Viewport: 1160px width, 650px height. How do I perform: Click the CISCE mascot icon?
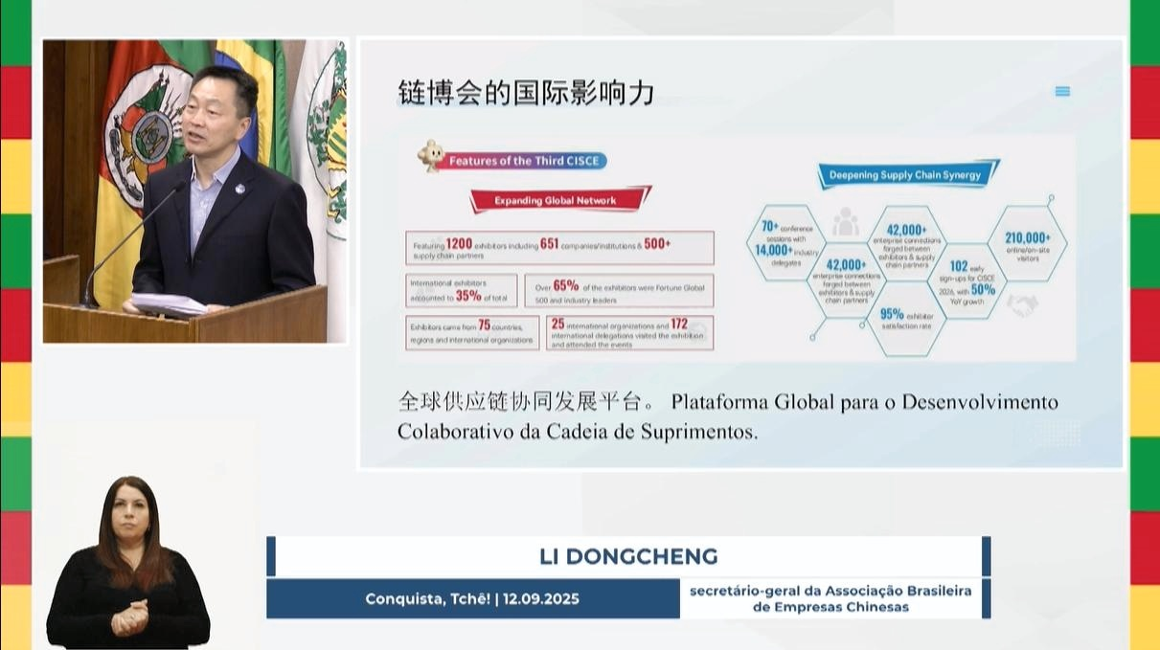click(x=429, y=155)
